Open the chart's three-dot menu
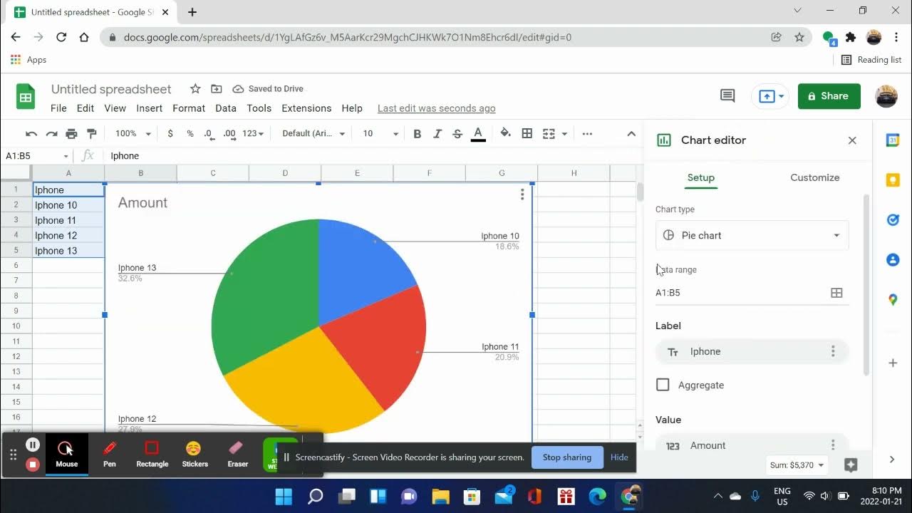Screen dimensions: 912x513 pyautogui.click(x=522, y=195)
